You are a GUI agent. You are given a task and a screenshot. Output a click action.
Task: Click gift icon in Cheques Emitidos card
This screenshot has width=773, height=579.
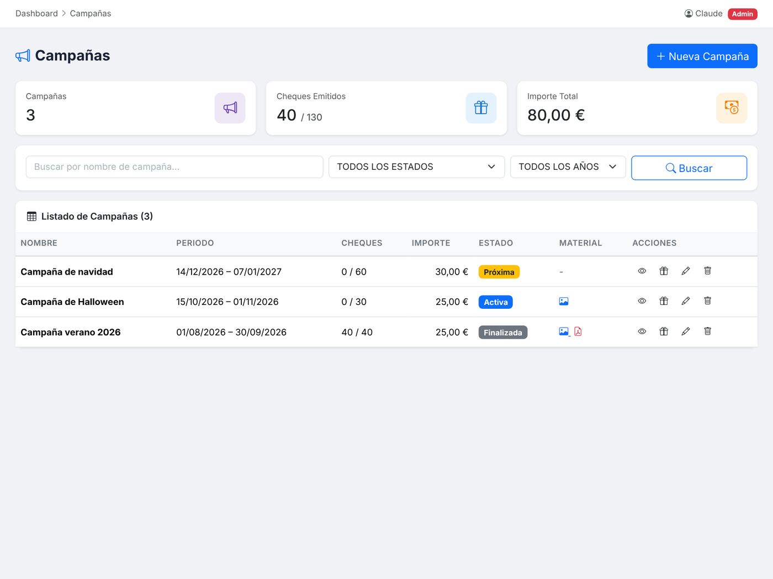click(x=481, y=108)
